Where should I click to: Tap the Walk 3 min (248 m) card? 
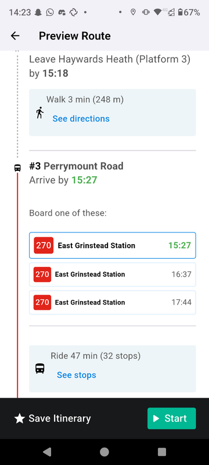pos(113,112)
